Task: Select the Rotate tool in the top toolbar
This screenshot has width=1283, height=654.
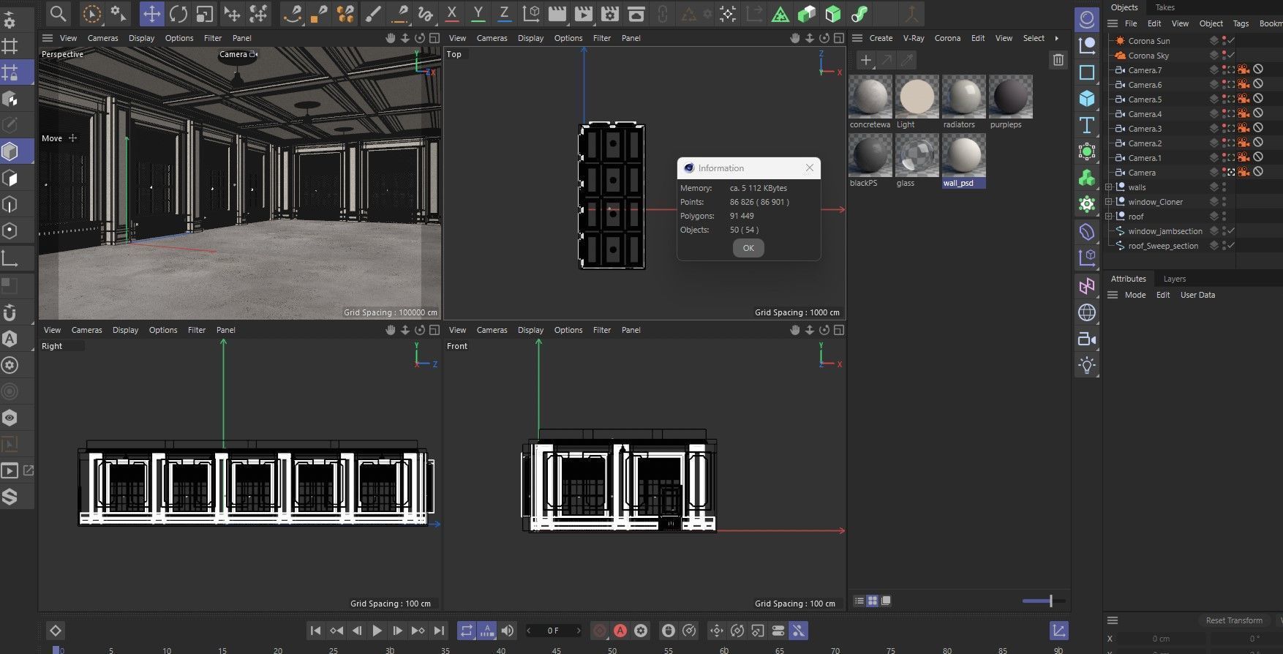Action: [x=178, y=13]
